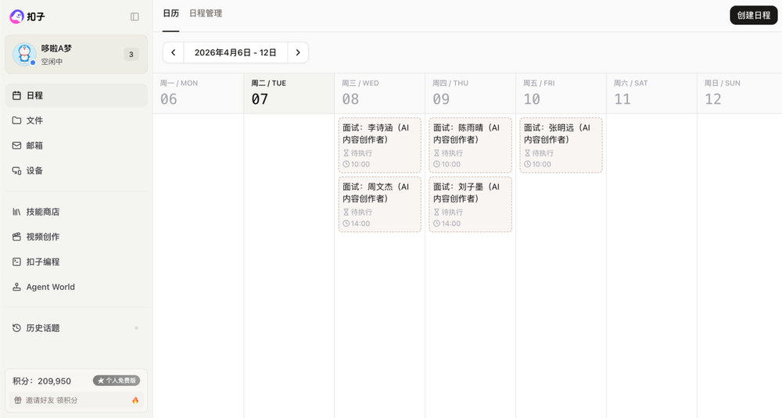The image size is (782, 418).
Task: Click the calendar icon beside 日程
Action: [x=16, y=95]
